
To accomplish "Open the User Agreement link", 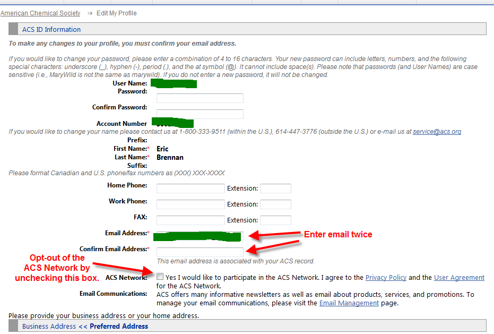I will click(x=459, y=277).
